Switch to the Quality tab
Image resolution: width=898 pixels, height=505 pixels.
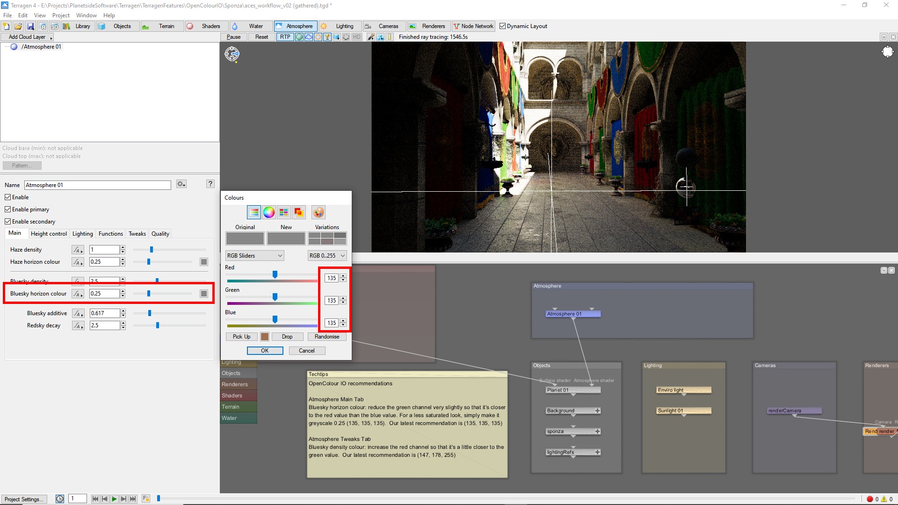point(160,234)
